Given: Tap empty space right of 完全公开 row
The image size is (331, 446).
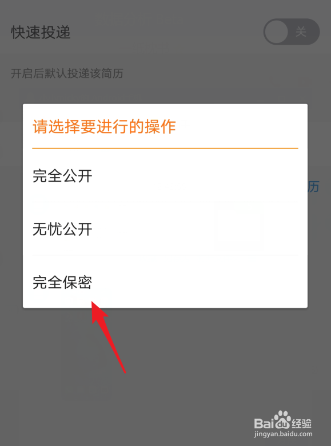Looking at the screenshot, I should [x=198, y=175].
